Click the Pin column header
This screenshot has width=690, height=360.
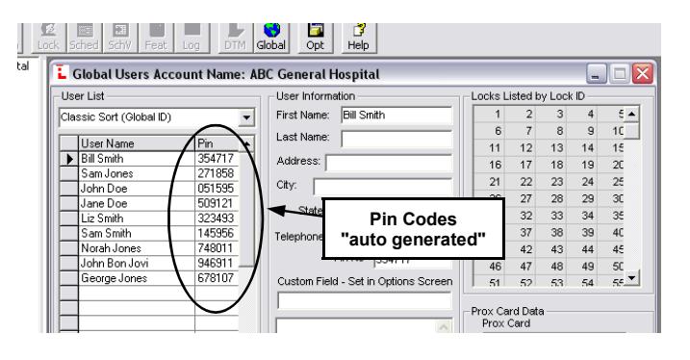217,143
